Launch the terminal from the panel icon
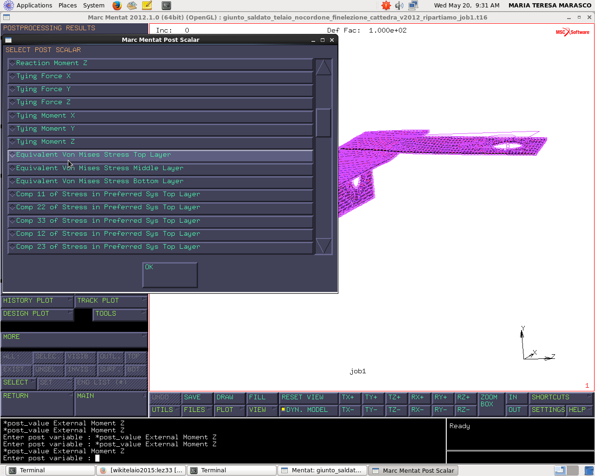This screenshot has height=476, width=595. tap(166, 6)
